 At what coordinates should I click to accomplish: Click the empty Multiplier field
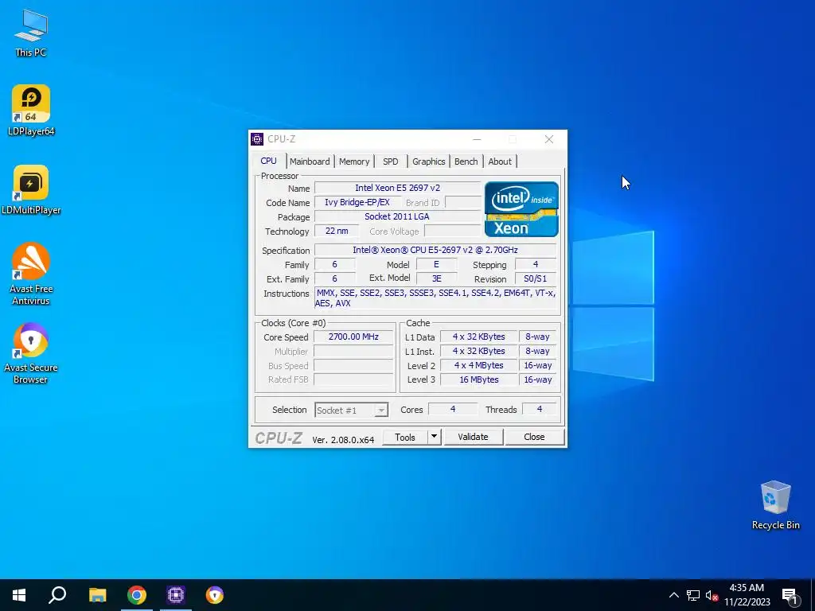353,351
